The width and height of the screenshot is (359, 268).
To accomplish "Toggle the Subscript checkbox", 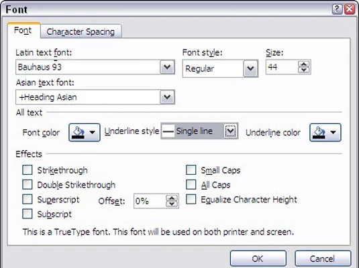I will [28, 214].
